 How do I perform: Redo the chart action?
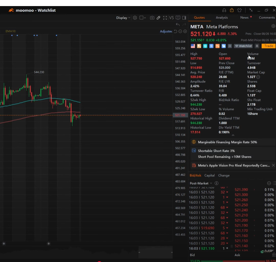click(184, 25)
